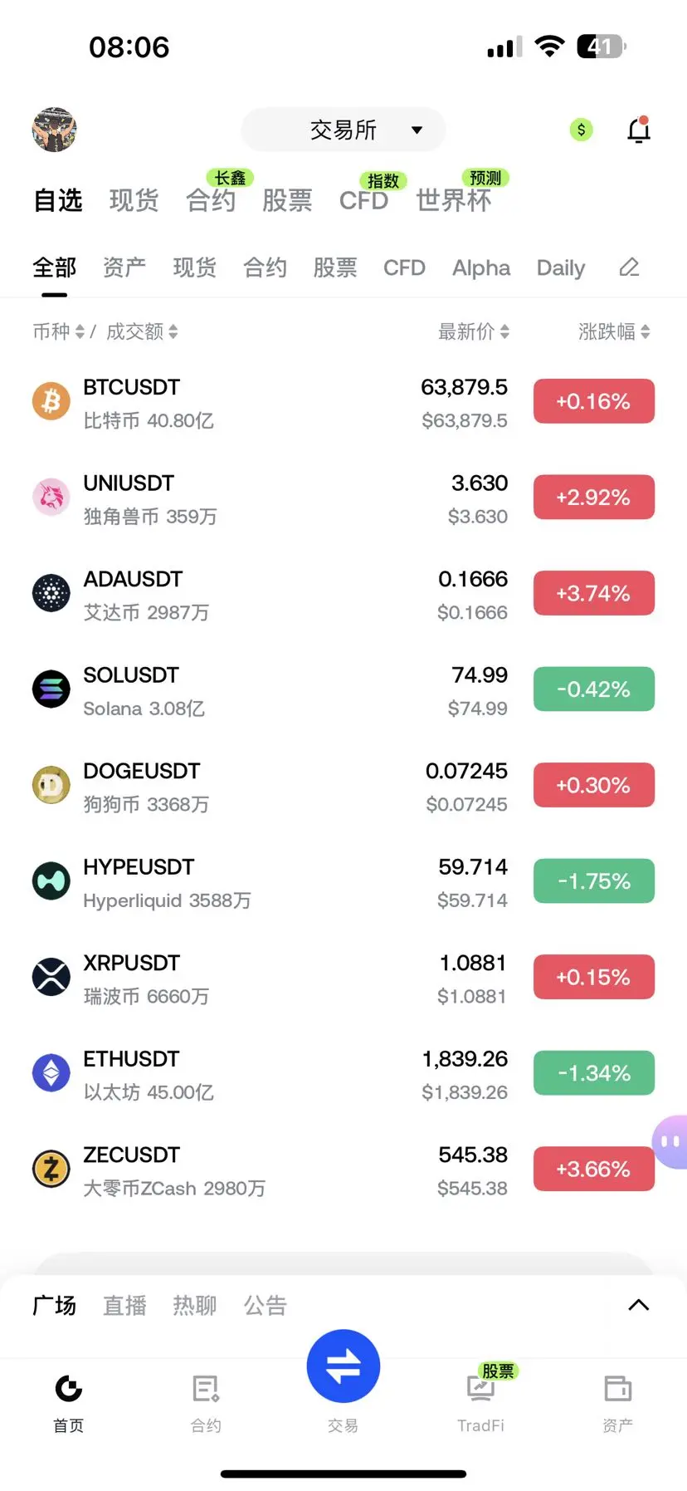Tap the green dollar coin icon

coord(581,130)
